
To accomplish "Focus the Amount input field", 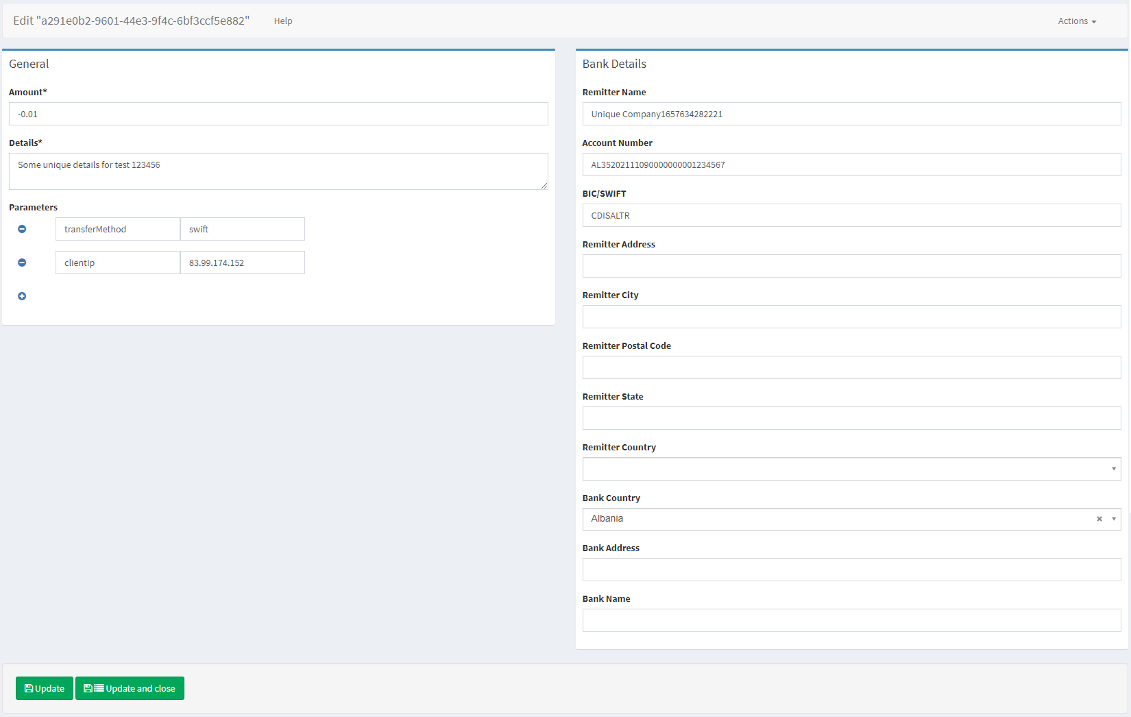I will click(278, 114).
